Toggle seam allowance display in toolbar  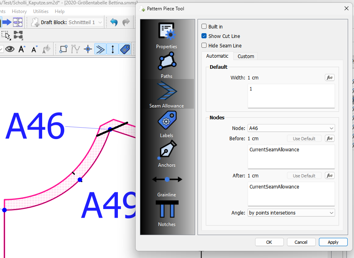pos(101,49)
